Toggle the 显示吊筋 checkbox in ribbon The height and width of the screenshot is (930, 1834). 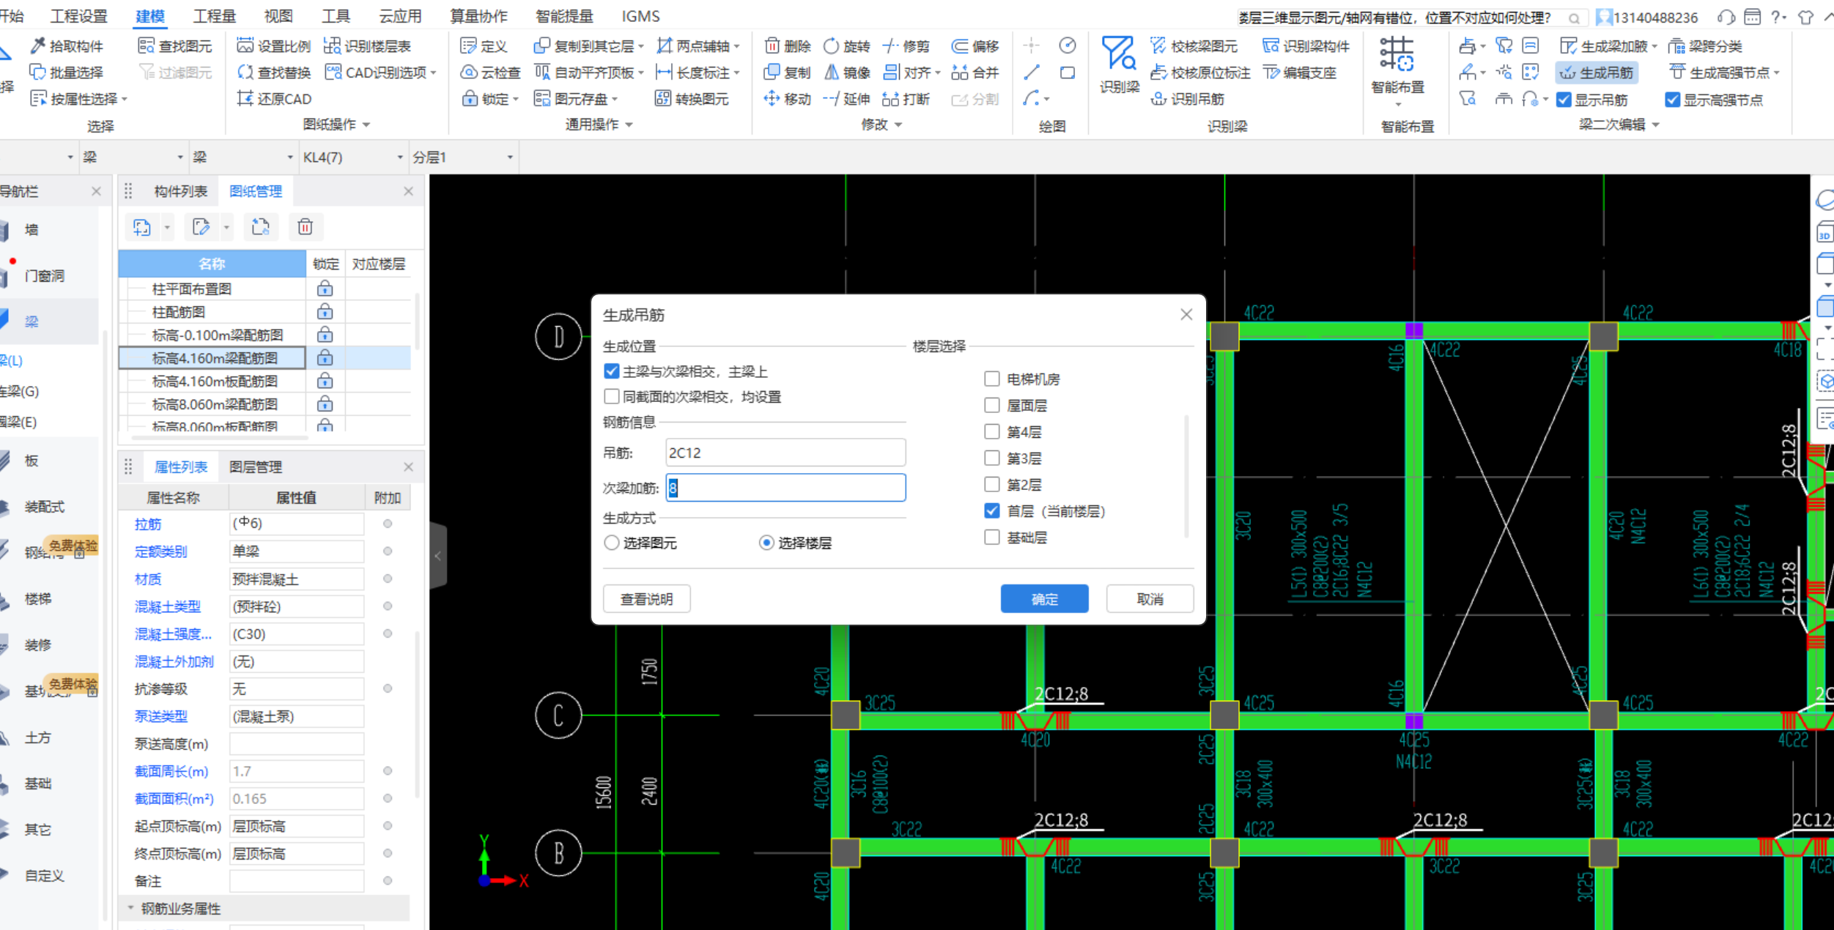click(x=1564, y=100)
